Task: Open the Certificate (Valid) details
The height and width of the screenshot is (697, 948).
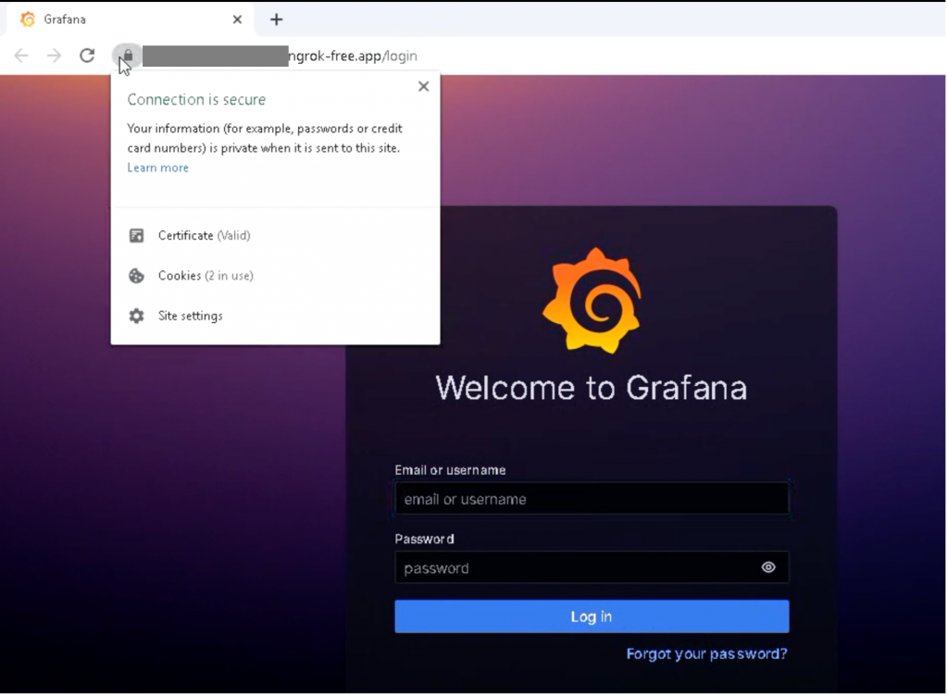Action: pos(204,235)
